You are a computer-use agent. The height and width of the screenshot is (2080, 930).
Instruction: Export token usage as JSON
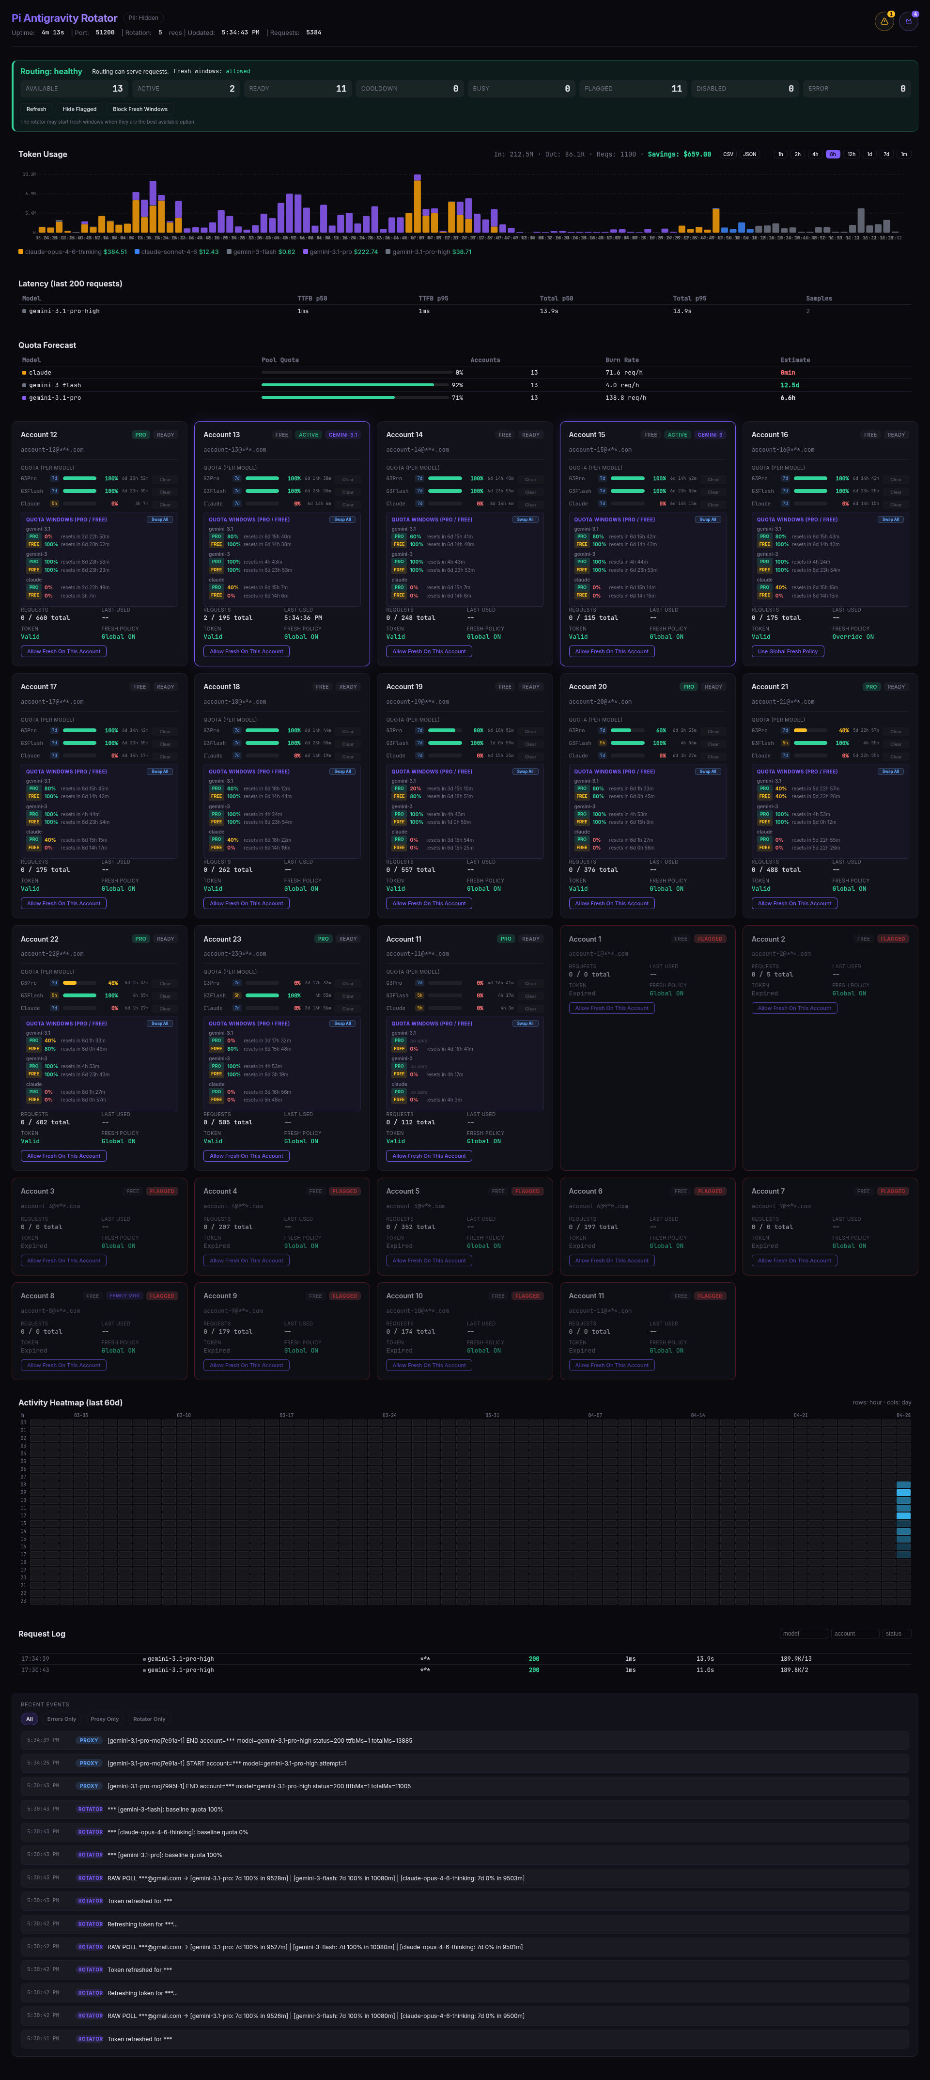click(750, 154)
